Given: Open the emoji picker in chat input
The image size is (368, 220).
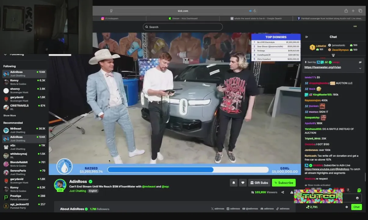Looking at the screenshot, I should point(357,198).
